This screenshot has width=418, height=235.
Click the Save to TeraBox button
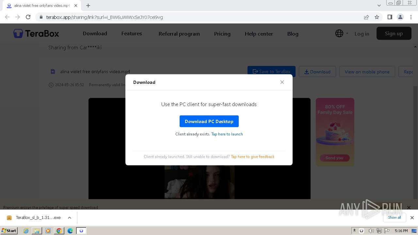pos(271,71)
